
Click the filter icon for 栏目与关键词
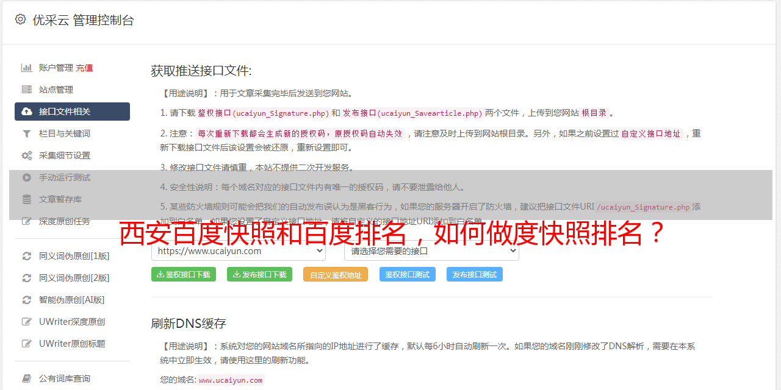[x=27, y=133]
